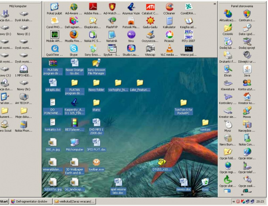This screenshot has height=206, width=268.
Task: Select PLATAN program archive on desktop
Action: pyautogui.click(x=53, y=67)
